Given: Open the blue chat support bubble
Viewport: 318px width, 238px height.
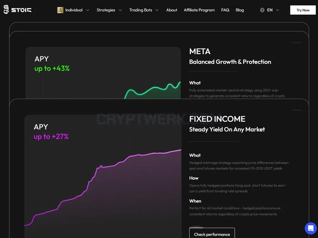Looking at the screenshot, I should 310,228.
